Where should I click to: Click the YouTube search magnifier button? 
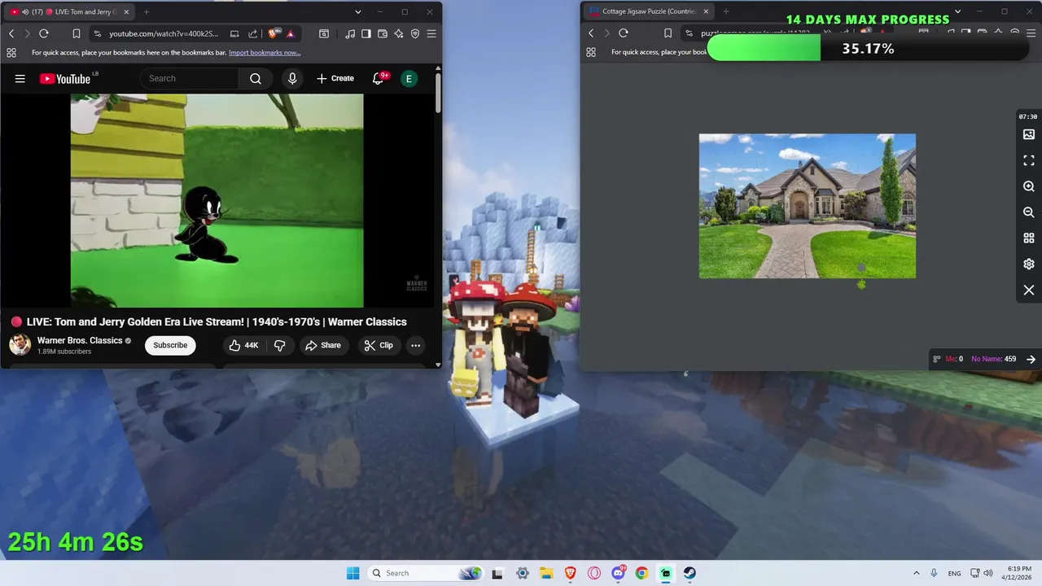pos(256,78)
